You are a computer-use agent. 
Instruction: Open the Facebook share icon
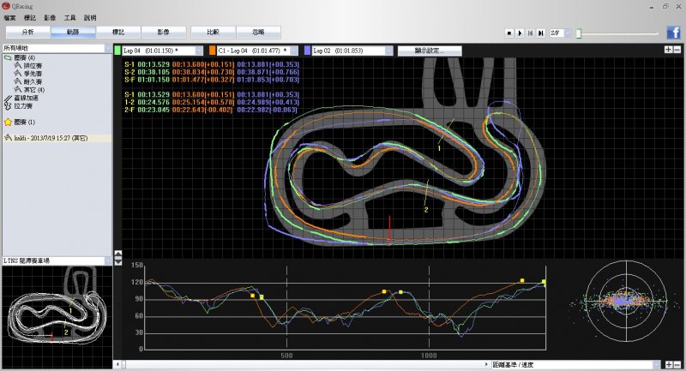(673, 33)
